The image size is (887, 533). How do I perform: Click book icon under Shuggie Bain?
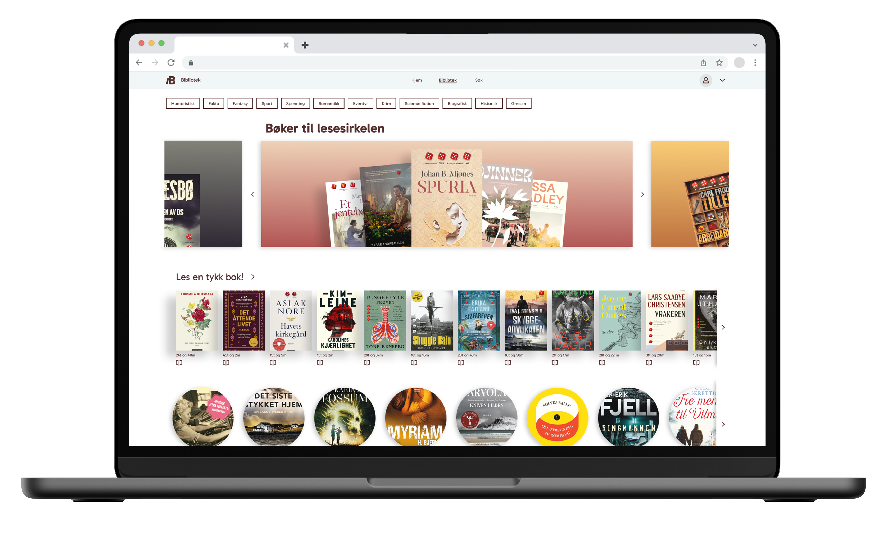414,362
